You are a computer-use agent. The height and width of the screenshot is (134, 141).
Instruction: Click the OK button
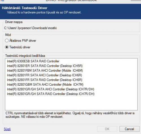coord(107,129)
